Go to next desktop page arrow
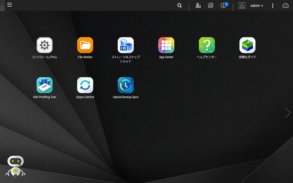 pos(288,113)
